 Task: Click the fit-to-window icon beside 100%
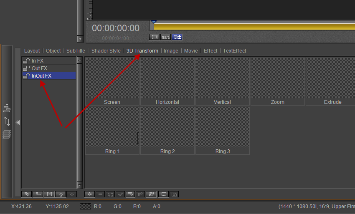pos(155,37)
